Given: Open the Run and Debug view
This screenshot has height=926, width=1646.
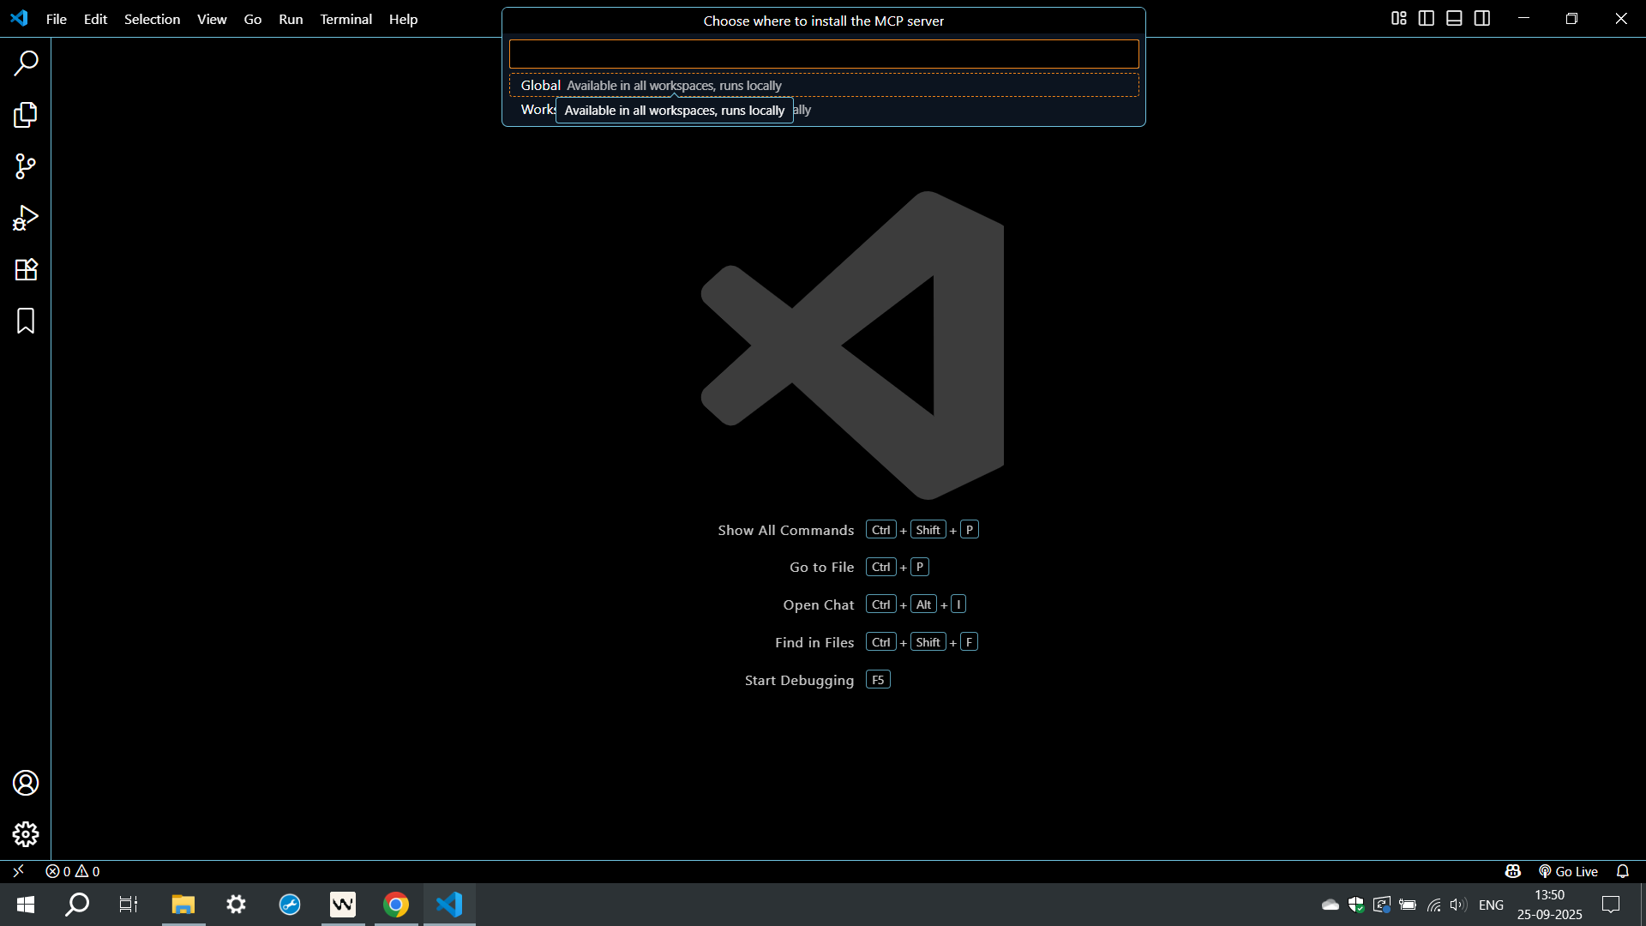Looking at the screenshot, I should [x=26, y=218].
